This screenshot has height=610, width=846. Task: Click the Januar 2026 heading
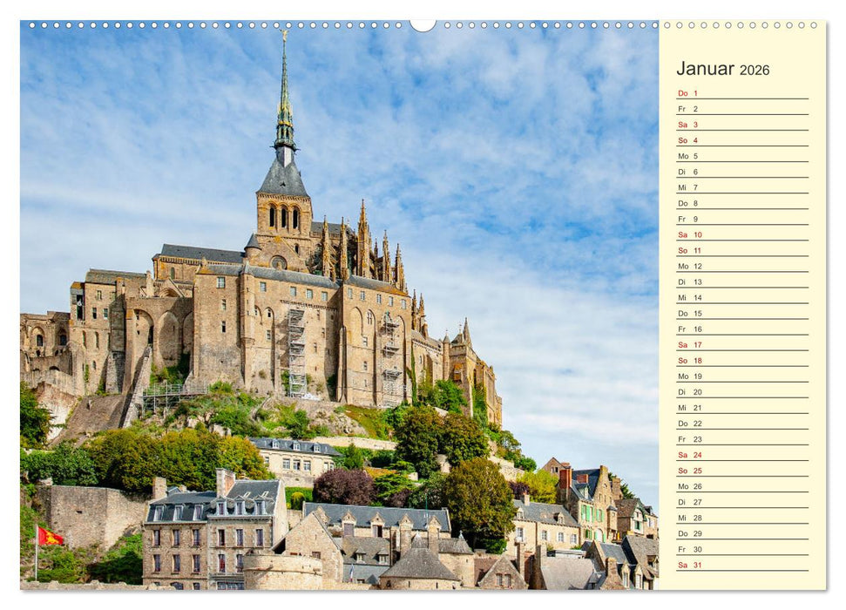pos(723,68)
